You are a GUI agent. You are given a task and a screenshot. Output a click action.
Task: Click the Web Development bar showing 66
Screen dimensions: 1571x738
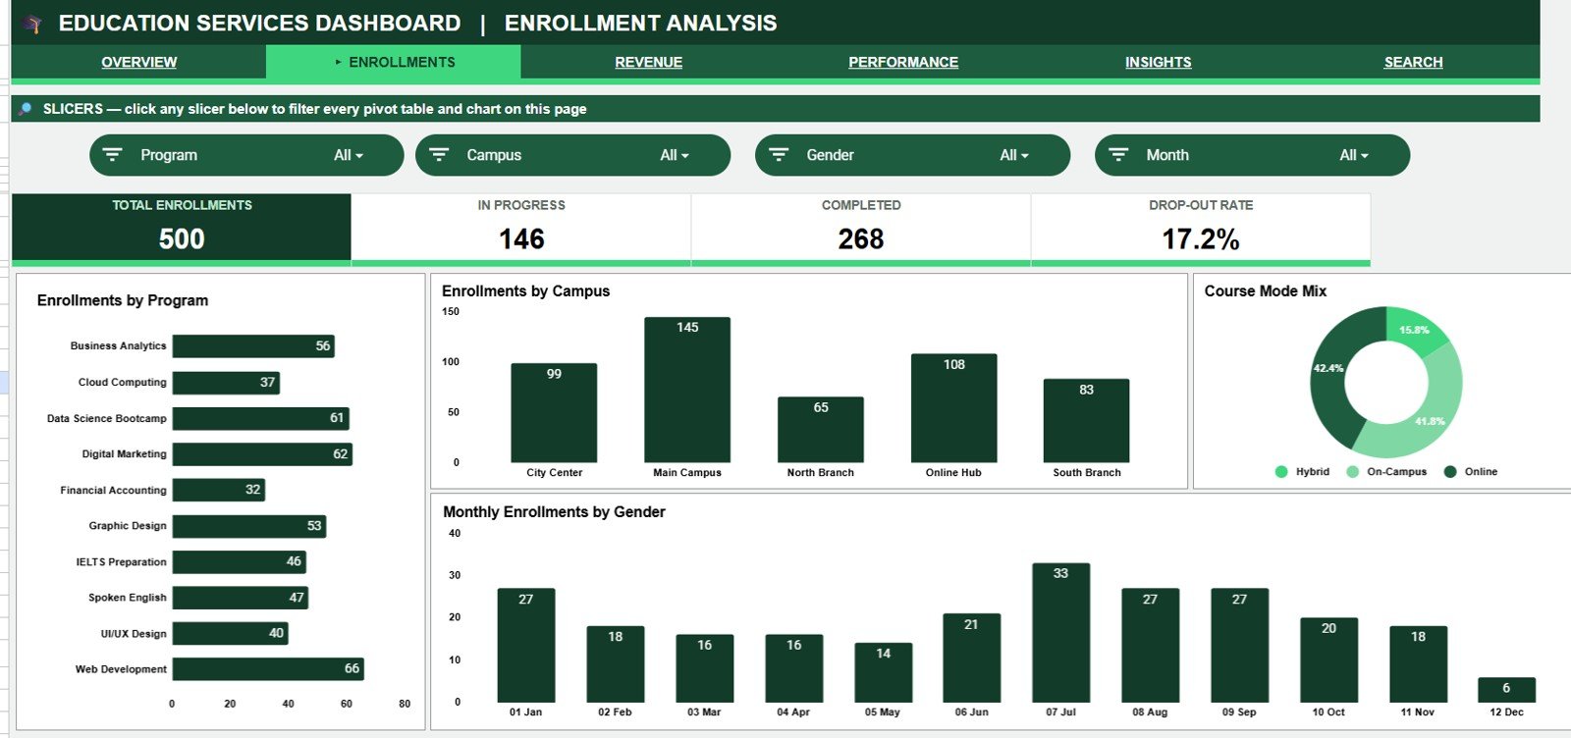[x=268, y=669]
